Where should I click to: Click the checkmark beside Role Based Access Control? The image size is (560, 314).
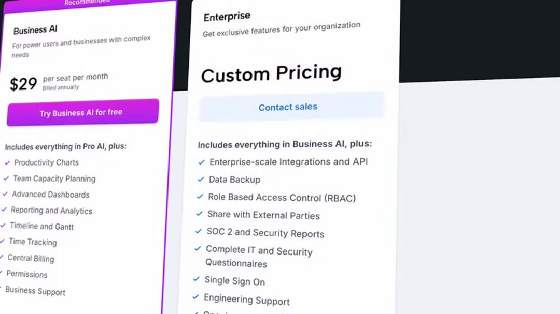pyautogui.click(x=200, y=197)
